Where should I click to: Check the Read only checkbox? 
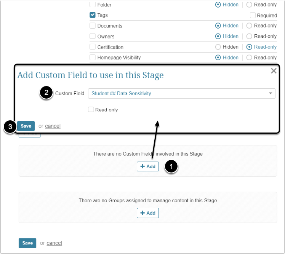(91, 110)
